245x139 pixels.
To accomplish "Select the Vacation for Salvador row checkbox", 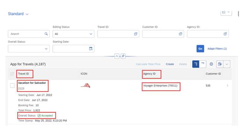I will tap(12, 86).
